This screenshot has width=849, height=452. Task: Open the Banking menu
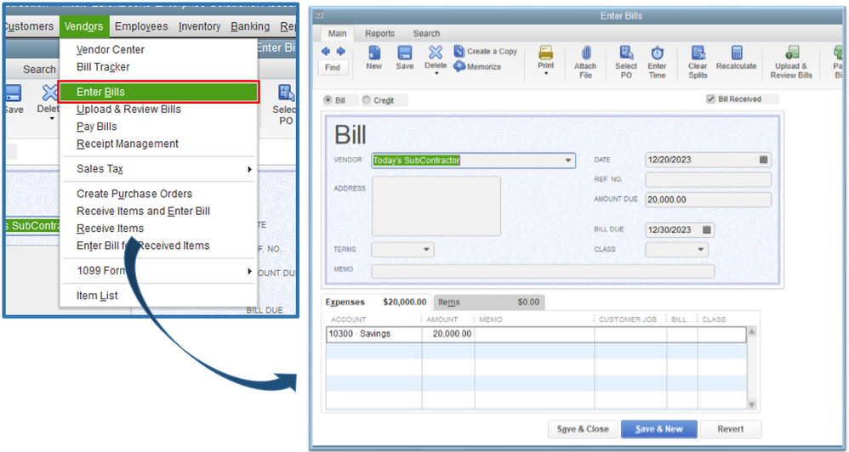tap(250, 26)
